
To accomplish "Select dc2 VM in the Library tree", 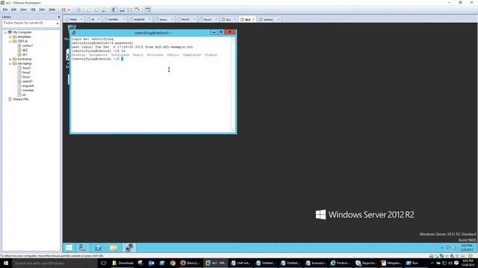I will [x=22, y=50].
